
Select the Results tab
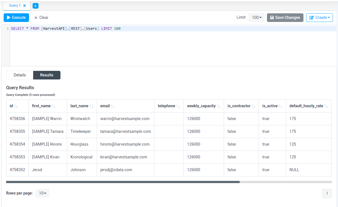pyautogui.click(x=47, y=75)
